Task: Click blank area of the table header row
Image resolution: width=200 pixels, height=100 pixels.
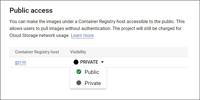Action: click(136, 52)
